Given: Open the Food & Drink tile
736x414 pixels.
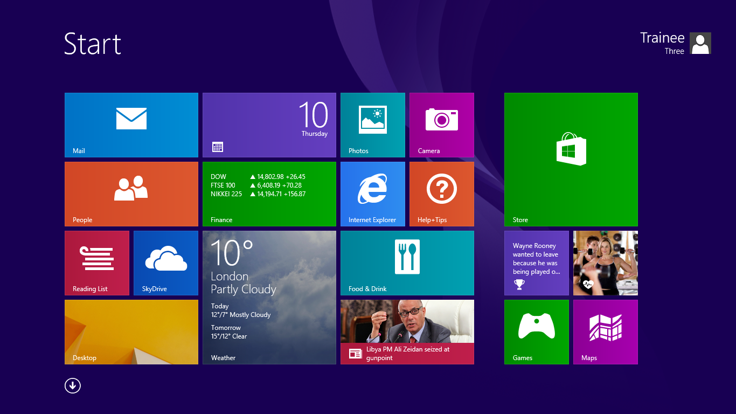Looking at the screenshot, I should click(x=407, y=263).
